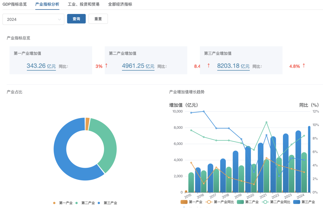Screen dimensions: 323x208
Task: Click the 2016 peak point on blue line
Action: click(204, 111)
